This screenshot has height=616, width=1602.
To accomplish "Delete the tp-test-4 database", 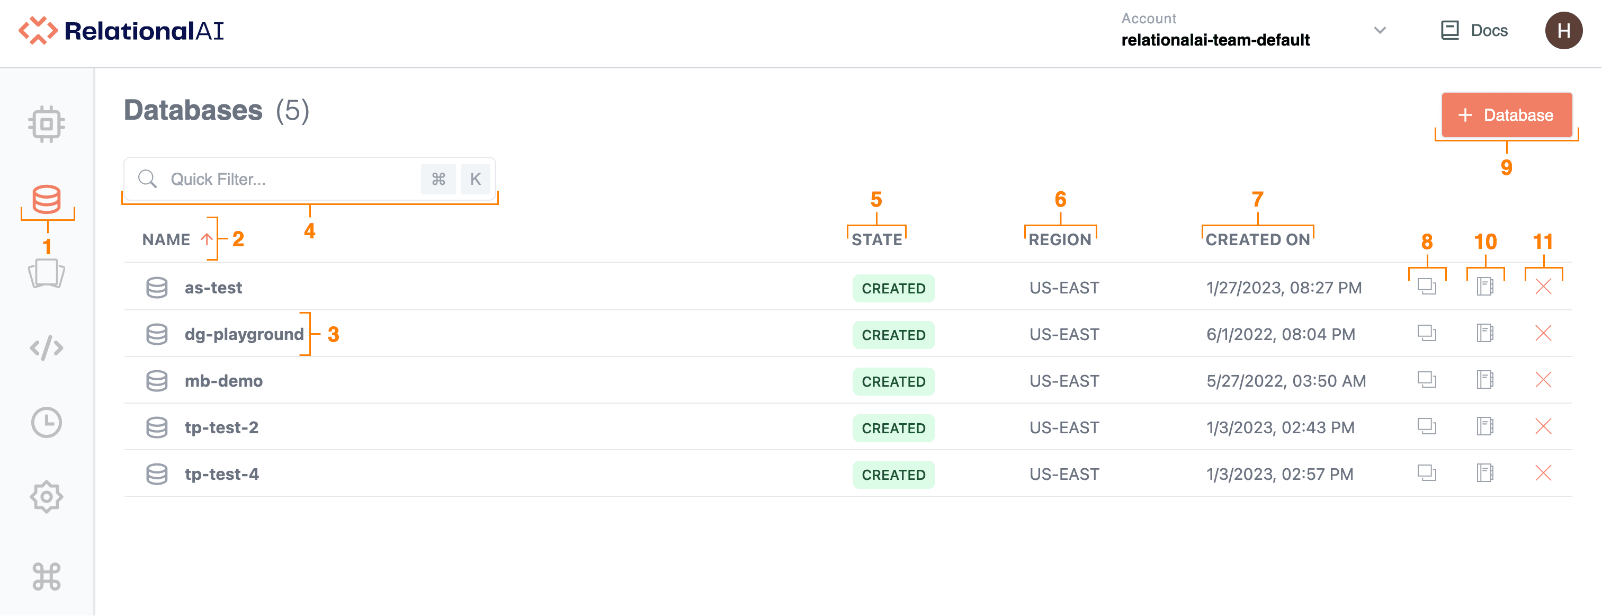I will 1543,474.
